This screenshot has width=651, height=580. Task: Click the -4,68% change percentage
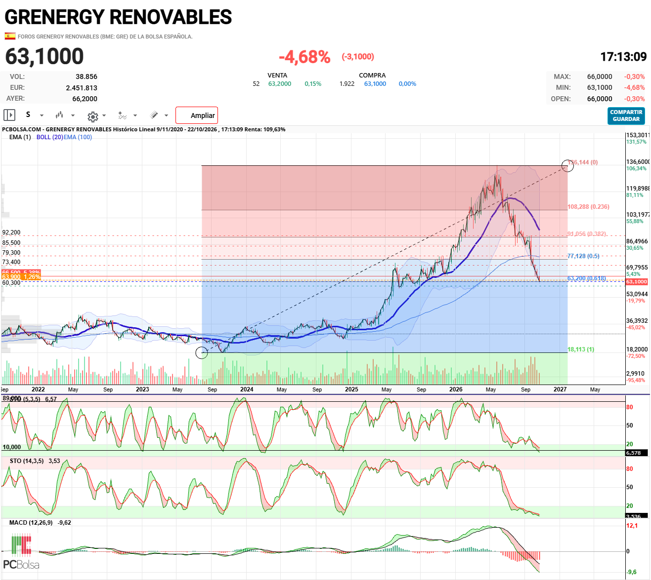[304, 57]
